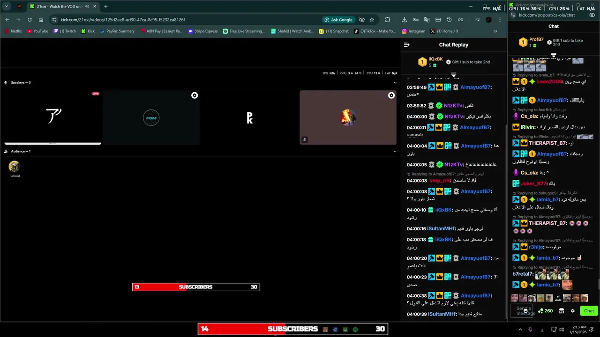Go back in browser history

(7, 20)
